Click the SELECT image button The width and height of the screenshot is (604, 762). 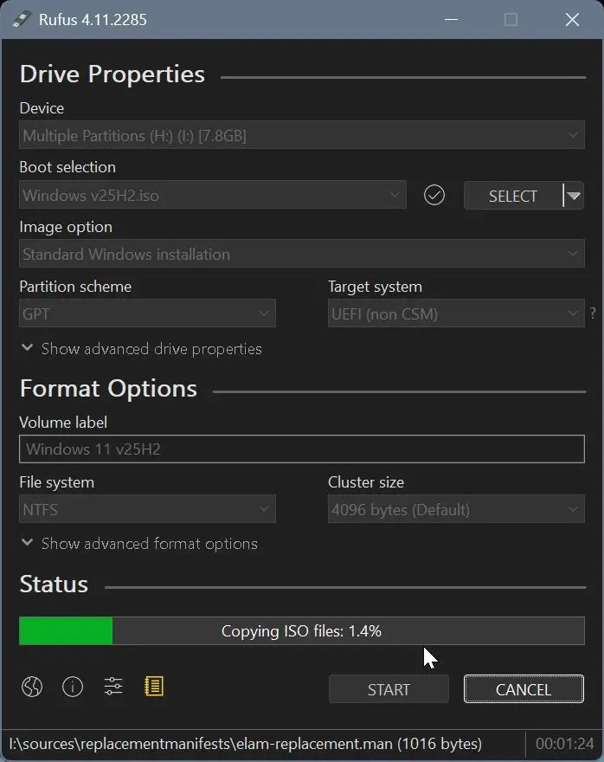click(512, 196)
